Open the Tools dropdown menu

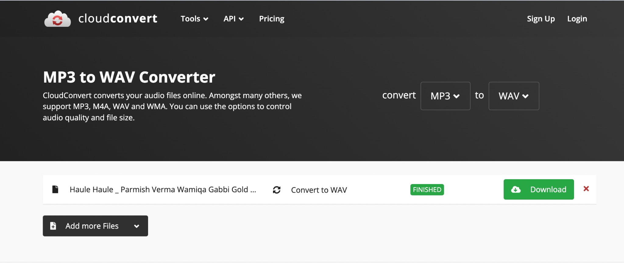point(194,19)
